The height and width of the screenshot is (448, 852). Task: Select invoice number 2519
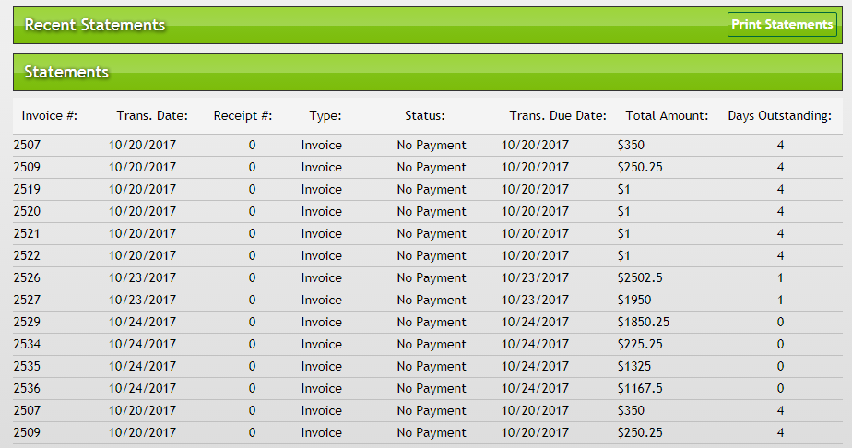pyautogui.click(x=28, y=190)
